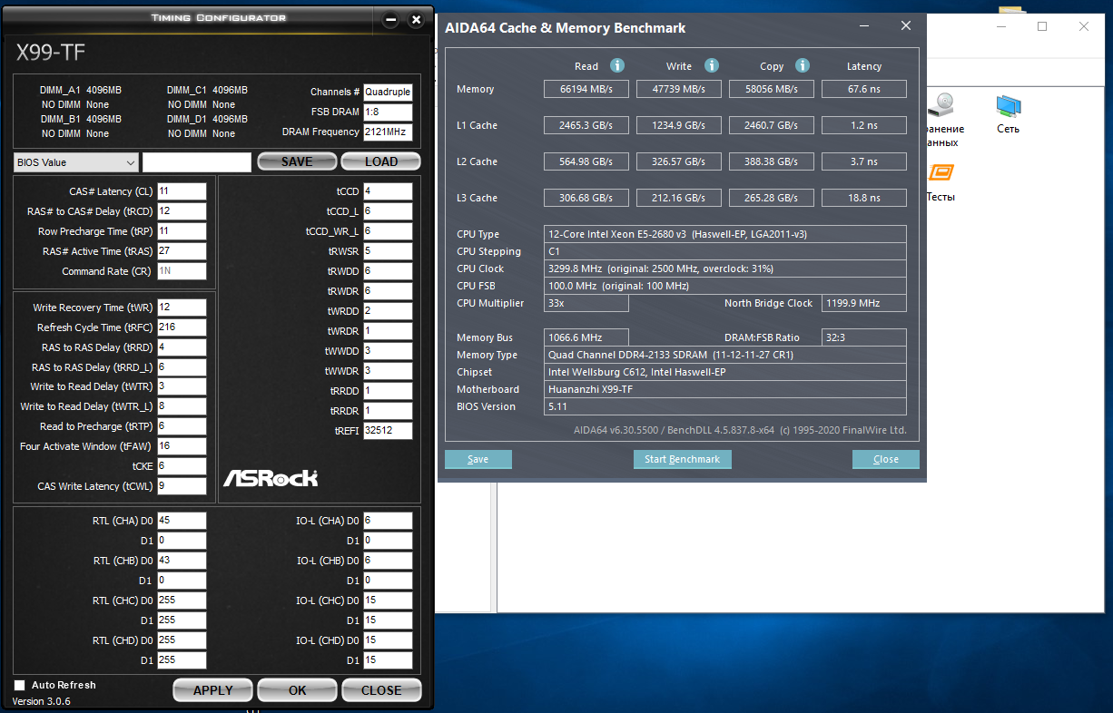Click the CAS Write Latency (tCWL) field
Viewport: 1113px width, 713px height.
click(x=182, y=486)
